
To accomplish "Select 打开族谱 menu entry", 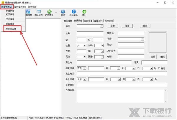I will tap(10, 14).
